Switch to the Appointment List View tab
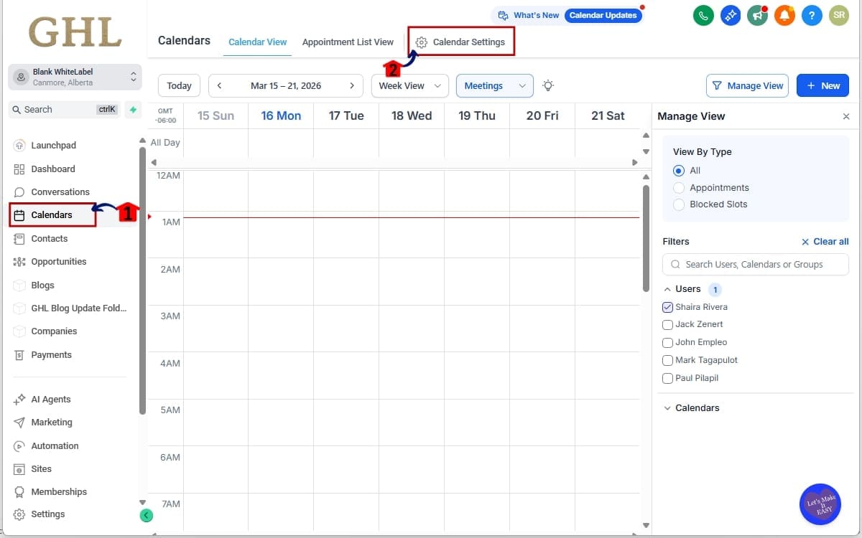Screen dimensions: 862x538 pos(348,42)
